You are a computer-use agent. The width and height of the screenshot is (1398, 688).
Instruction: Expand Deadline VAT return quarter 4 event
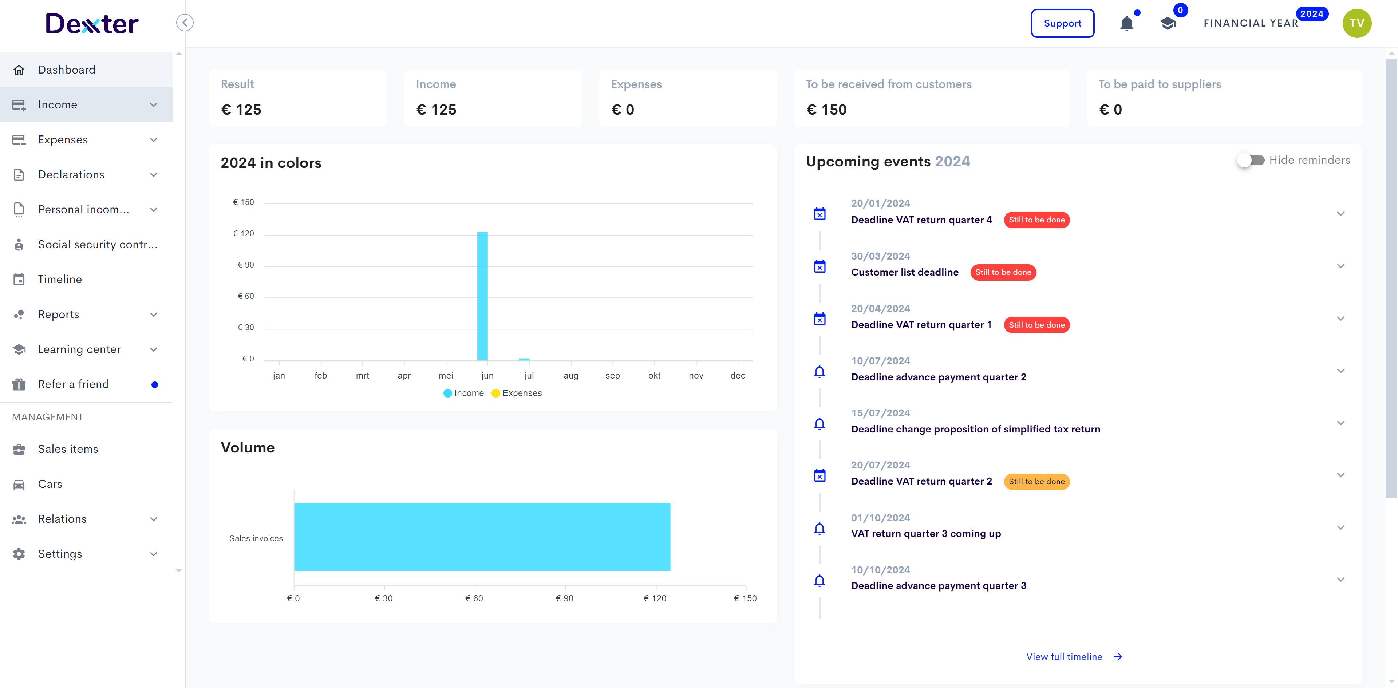coord(1340,214)
